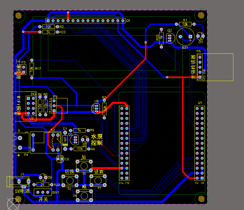Click the top-right mounting hole
Image resolution: width=244 pixels, height=210 pixels.
pyautogui.click(x=201, y=15)
